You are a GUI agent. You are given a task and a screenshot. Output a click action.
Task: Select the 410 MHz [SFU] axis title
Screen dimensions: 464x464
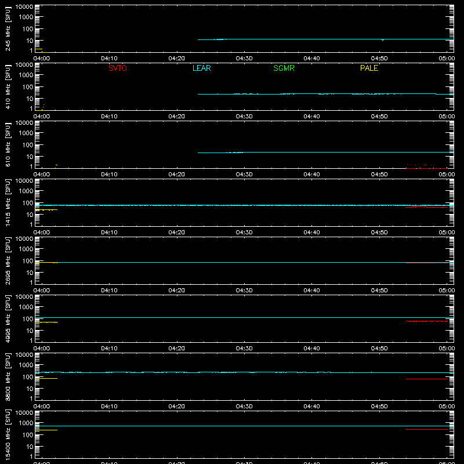(8, 86)
